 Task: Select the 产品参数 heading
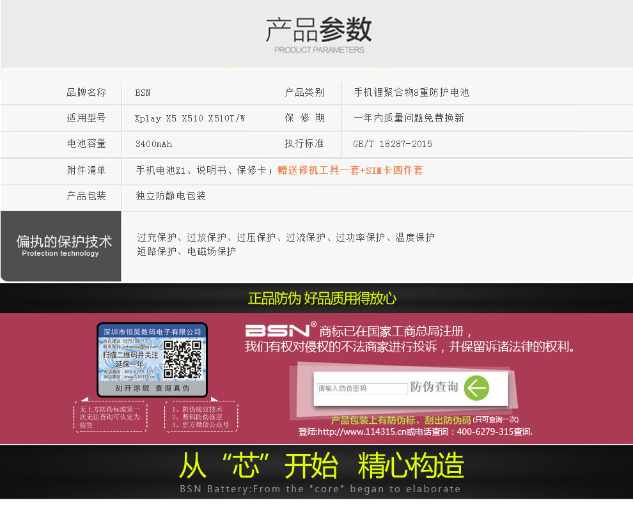tap(318, 31)
